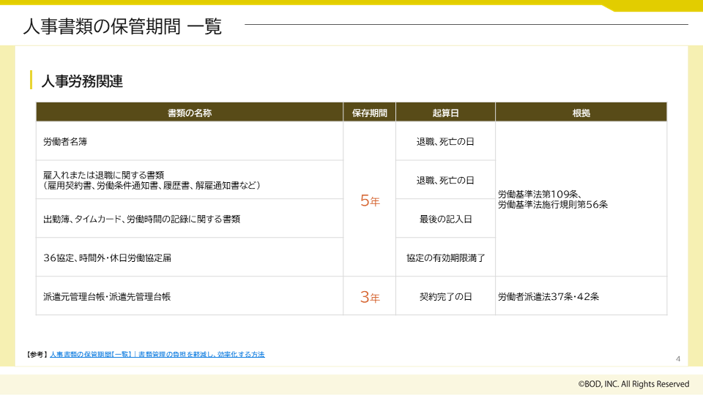Click the 書類の名称 column header
The image size is (703, 395).
[190, 113]
